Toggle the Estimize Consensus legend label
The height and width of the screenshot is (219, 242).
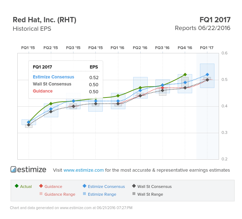pyautogui.click(x=106, y=187)
